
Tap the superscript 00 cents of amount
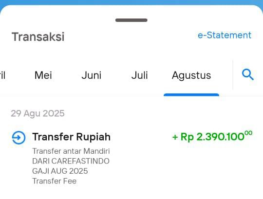(248, 133)
